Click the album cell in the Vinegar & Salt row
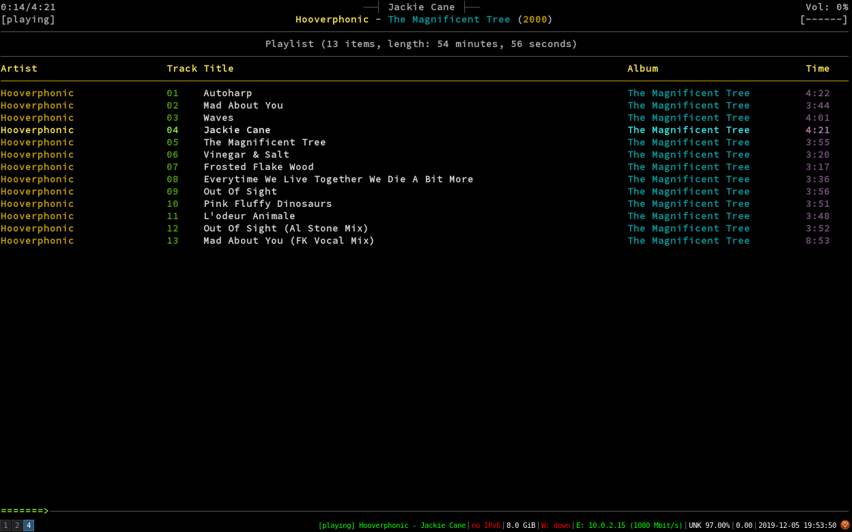 point(689,154)
